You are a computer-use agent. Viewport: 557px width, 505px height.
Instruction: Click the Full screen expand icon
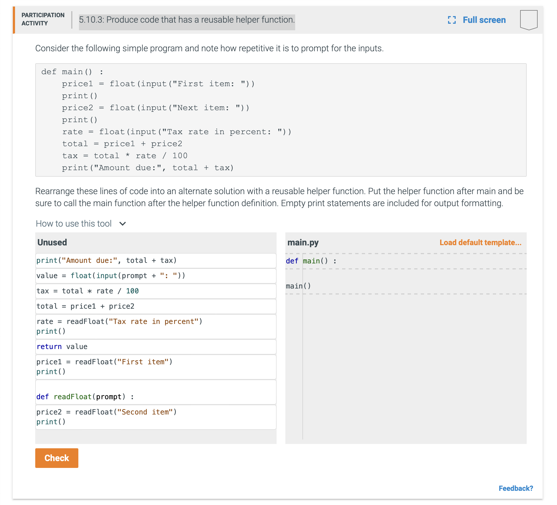pyautogui.click(x=451, y=20)
